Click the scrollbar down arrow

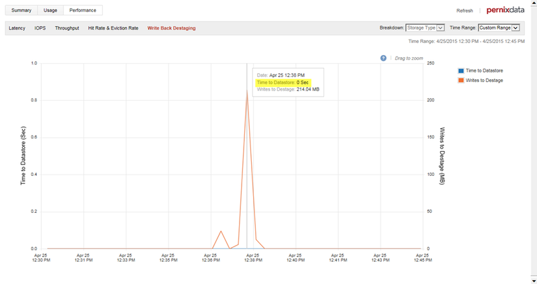coord(534,281)
